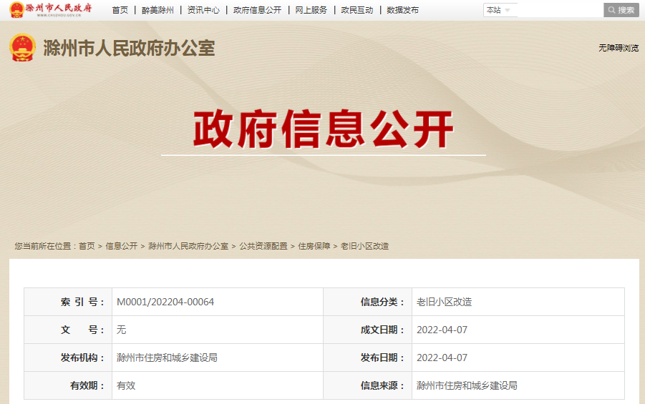Click the 搜索 search button
Image resolution: width=645 pixels, height=404 pixels.
[621, 10]
